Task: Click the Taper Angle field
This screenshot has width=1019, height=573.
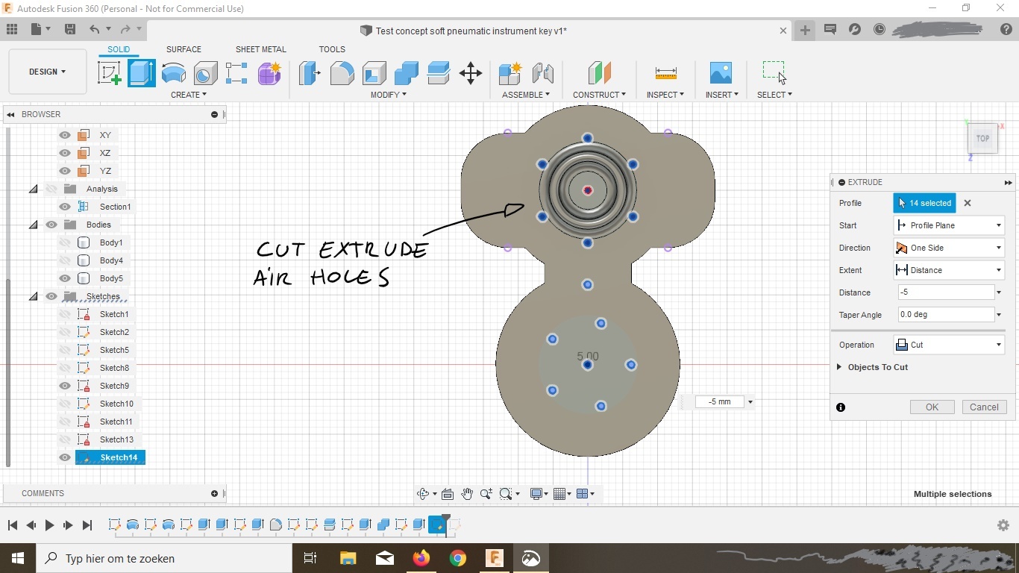Action: pos(946,315)
